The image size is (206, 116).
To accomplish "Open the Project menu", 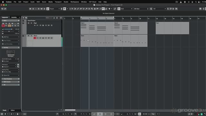I will pos(26,2).
